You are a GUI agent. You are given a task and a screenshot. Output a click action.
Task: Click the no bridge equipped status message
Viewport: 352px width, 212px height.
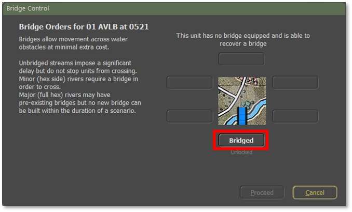tap(243, 39)
